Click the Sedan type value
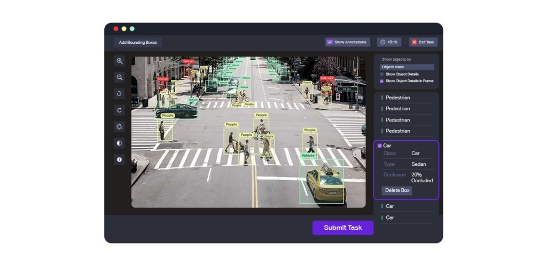547x266 pixels. (x=419, y=164)
